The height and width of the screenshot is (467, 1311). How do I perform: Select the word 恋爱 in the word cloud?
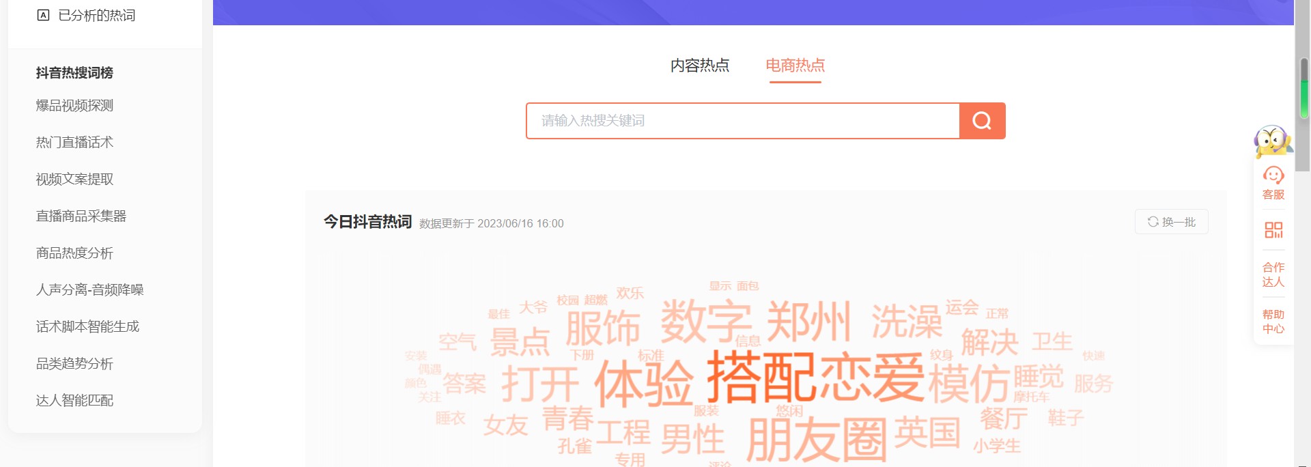(x=873, y=377)
